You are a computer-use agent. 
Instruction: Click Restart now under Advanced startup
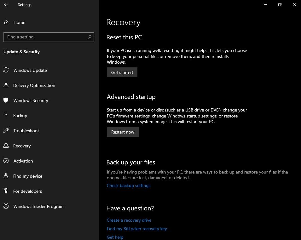[x=123, y=132]
